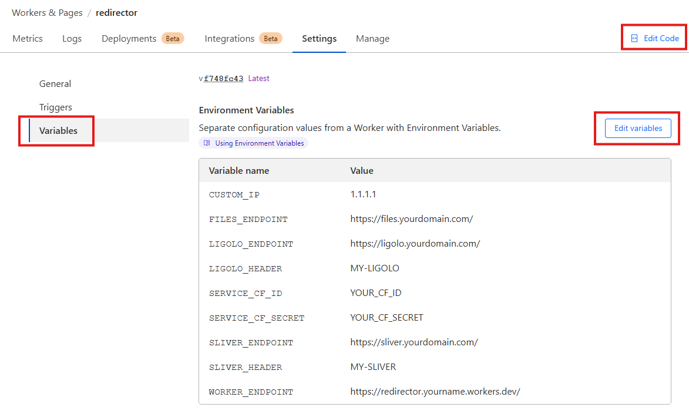Select the Settings tab
The image size is (689, 414).
(x=319, y=39)
